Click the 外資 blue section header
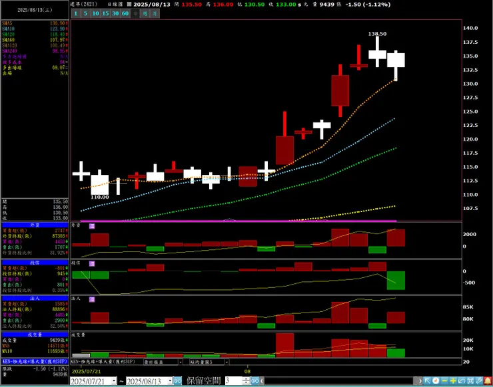This screenshot has height=387, width=493. pyautogui.click(x=35, y=225)
